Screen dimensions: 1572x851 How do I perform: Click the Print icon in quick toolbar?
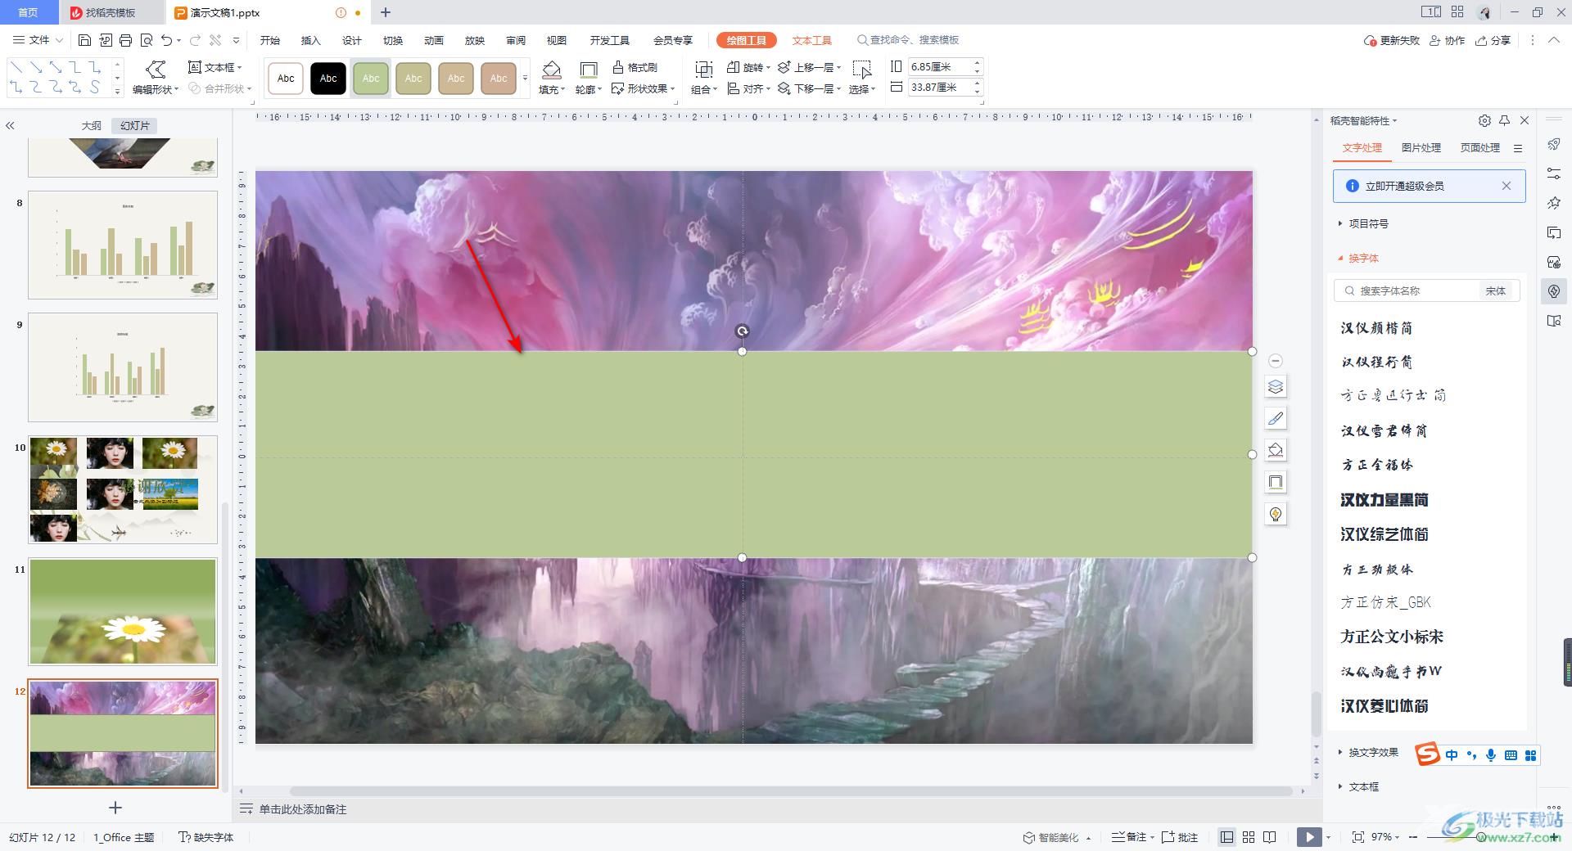click(125, 40)
